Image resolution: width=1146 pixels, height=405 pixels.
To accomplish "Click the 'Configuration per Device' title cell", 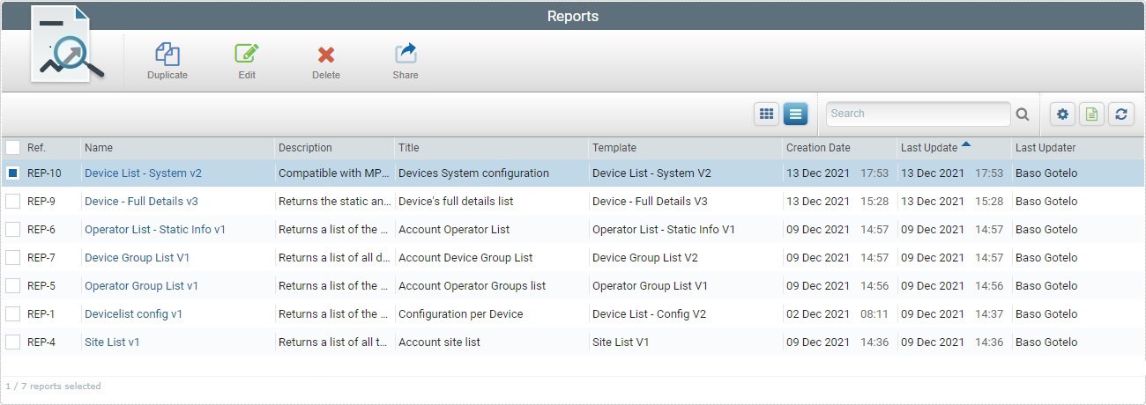I will (460, 314).
